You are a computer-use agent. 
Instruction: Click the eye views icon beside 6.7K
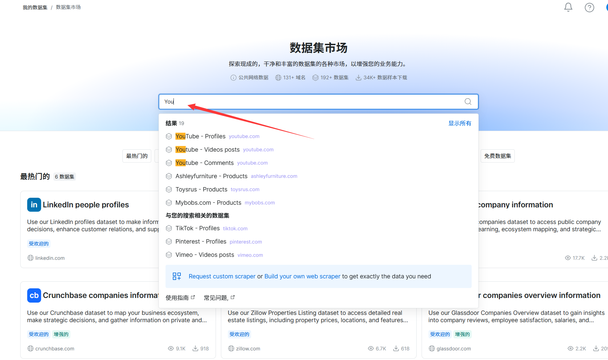pyautogui.click(x=371, y=348)
